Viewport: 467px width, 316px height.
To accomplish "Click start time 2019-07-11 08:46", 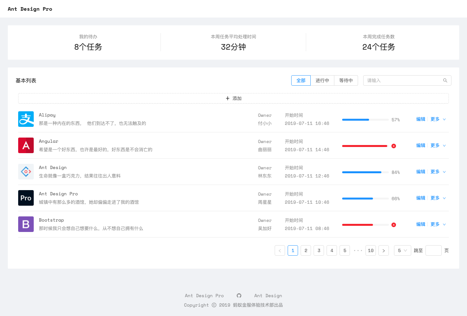I will pos(307,228).
